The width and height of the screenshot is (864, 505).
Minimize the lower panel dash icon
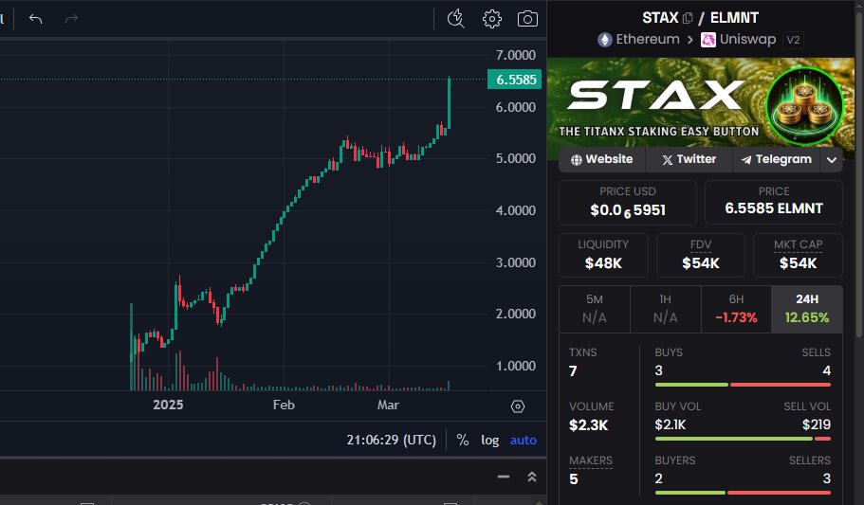point(503,477)
